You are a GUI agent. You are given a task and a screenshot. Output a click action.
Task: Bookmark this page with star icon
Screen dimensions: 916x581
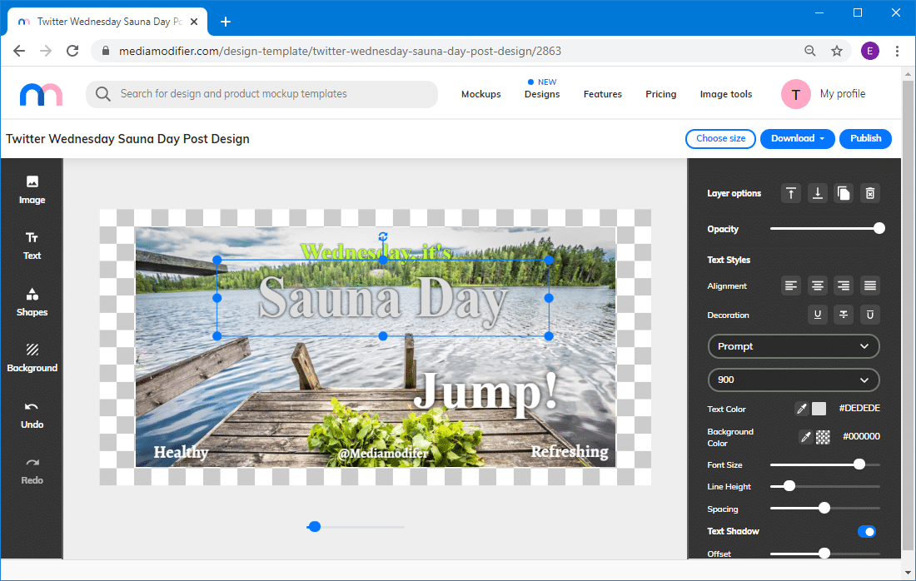(x=837, y=51)
